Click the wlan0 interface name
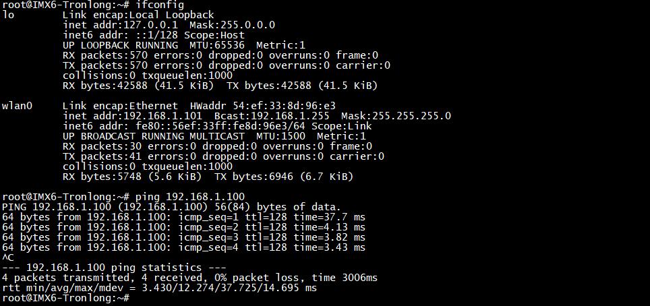Screen dimensions: 650x306 17,106
